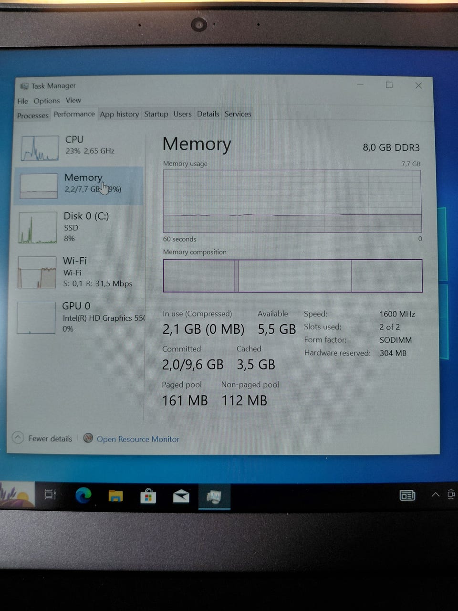Click the Disk 0 (C:) graph thumbnail
The height and width of the screenshot is (611, 458).
(38, 228)
